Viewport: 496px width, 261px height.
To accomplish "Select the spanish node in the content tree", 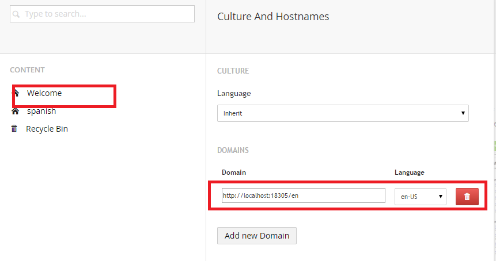I will pyautogui.click(x=41, y=111).
